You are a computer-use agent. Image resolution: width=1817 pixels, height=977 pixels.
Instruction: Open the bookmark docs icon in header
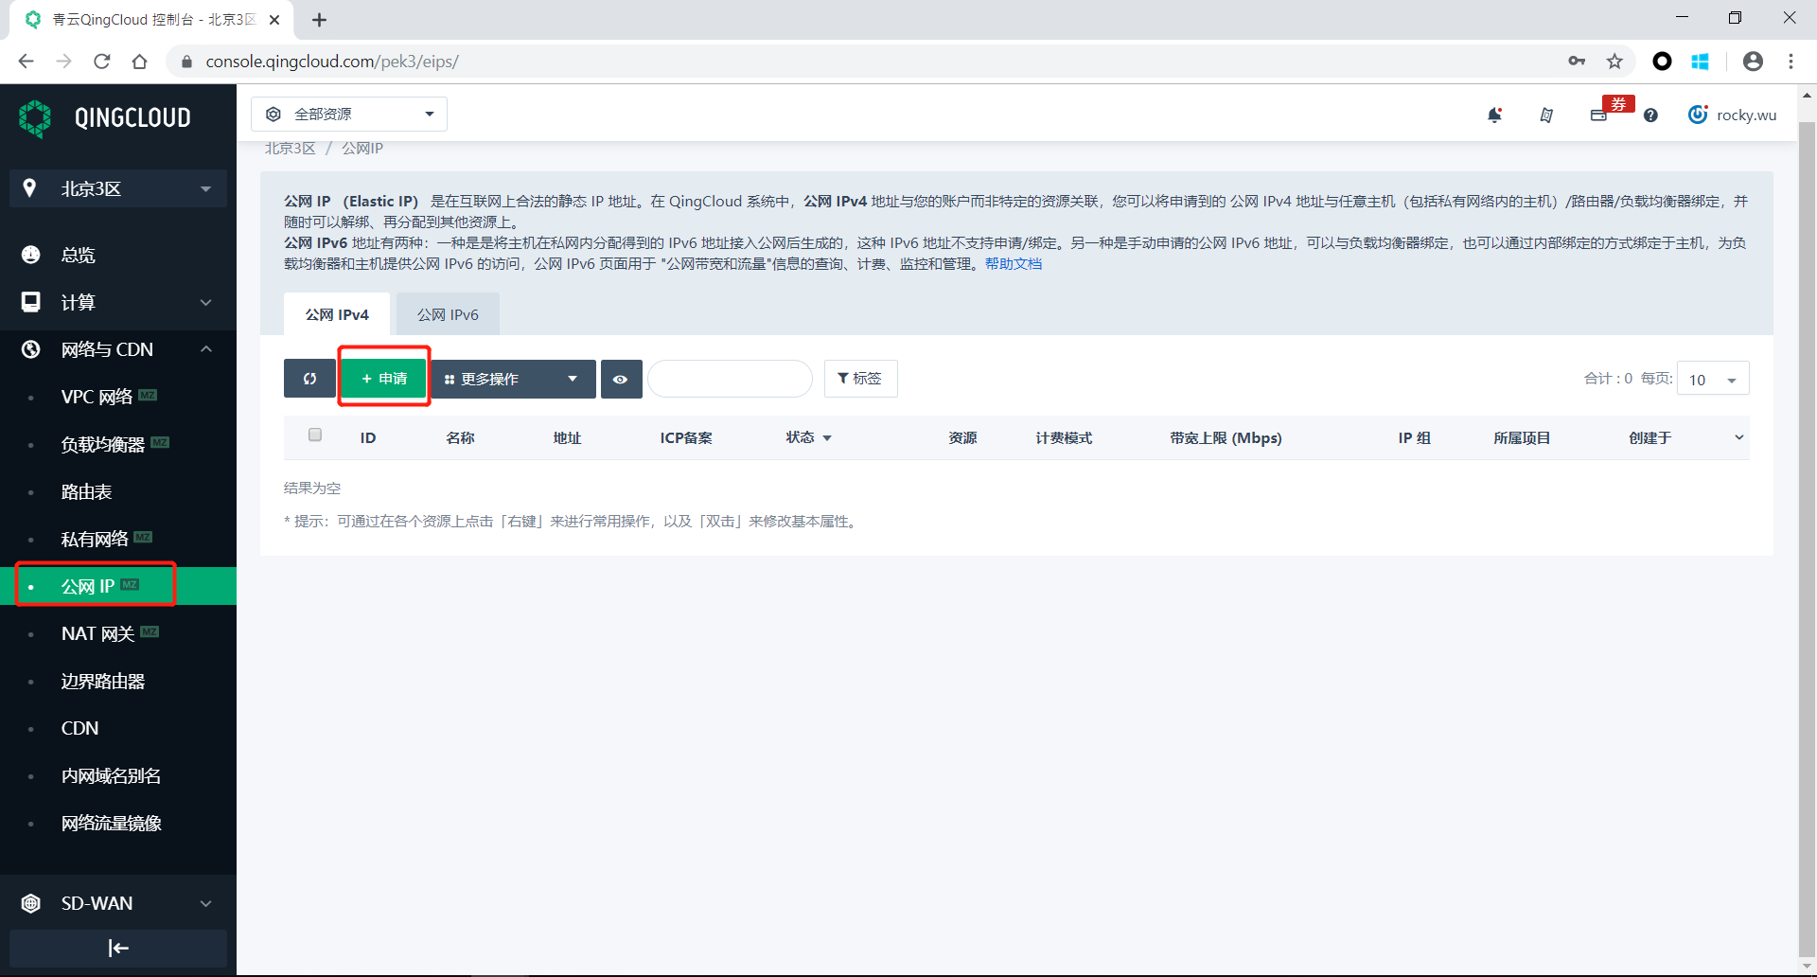coord(1546,115)
